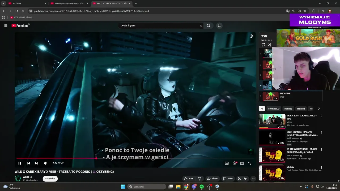
Task: Open options for My Mix
Action: coord(321,167)
